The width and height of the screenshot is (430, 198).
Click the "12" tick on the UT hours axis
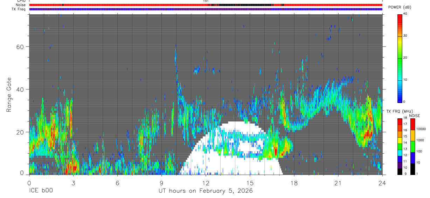click(x=206, y=183)
